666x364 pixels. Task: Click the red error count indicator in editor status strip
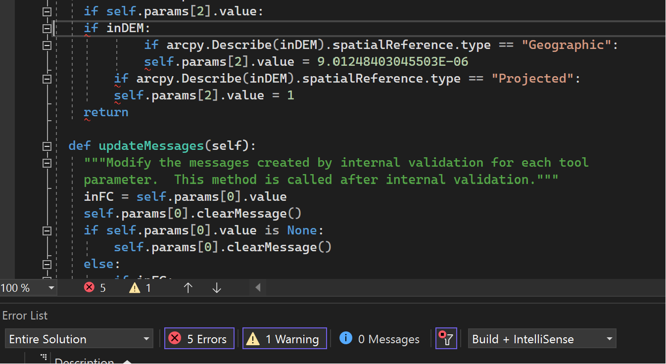95,287
